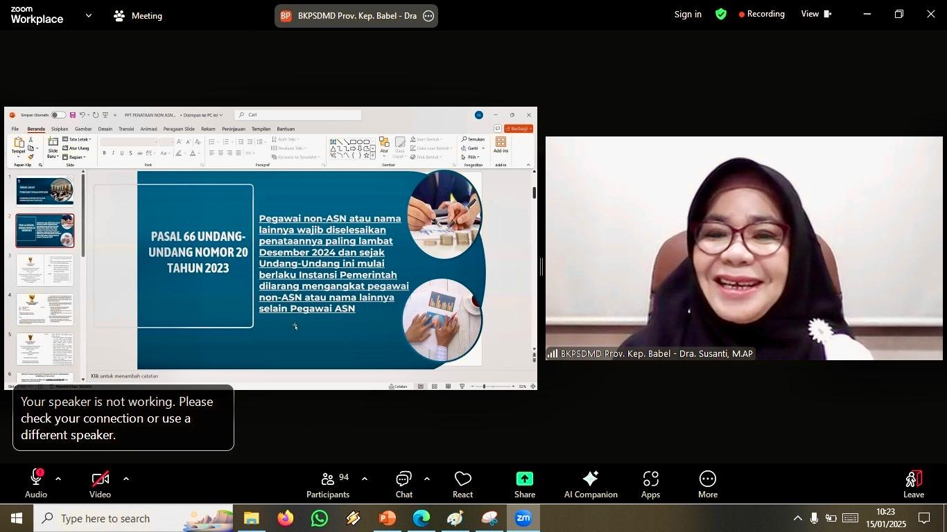The height and width of the screenshot is (532, 947).
Task: Switch to the Meeting tab
Action: pyautogui.click(x=138, y=15)
